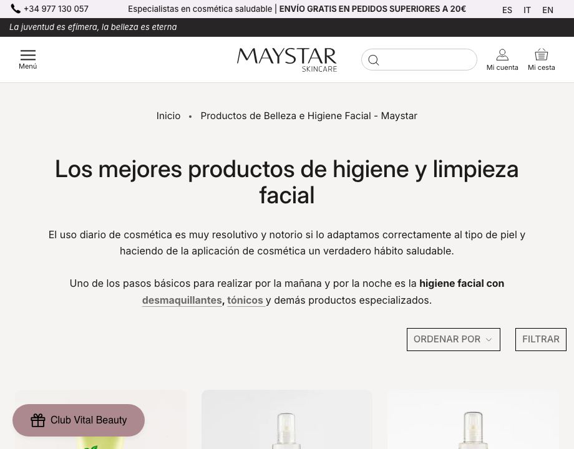Open the hamburger Menú icon
Image resolution: width=574 pixels, height=449 pixels.
tap(28, 56)
